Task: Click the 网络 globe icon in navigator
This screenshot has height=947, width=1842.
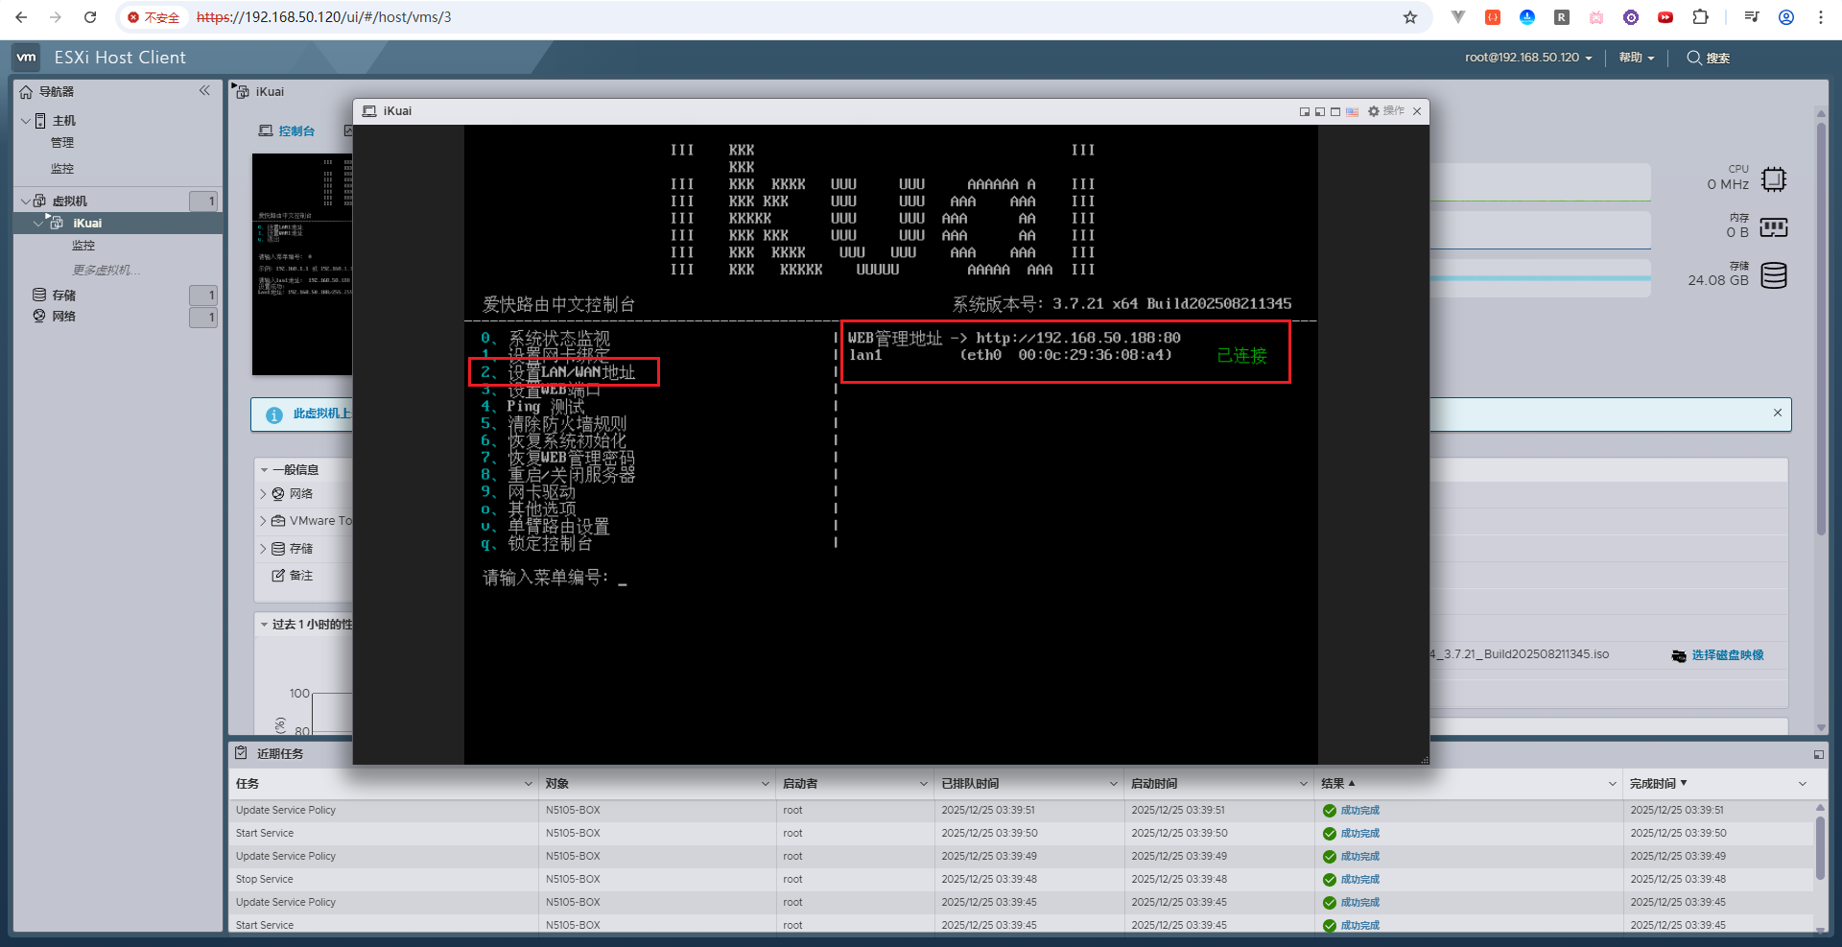Action: point(39,316)
